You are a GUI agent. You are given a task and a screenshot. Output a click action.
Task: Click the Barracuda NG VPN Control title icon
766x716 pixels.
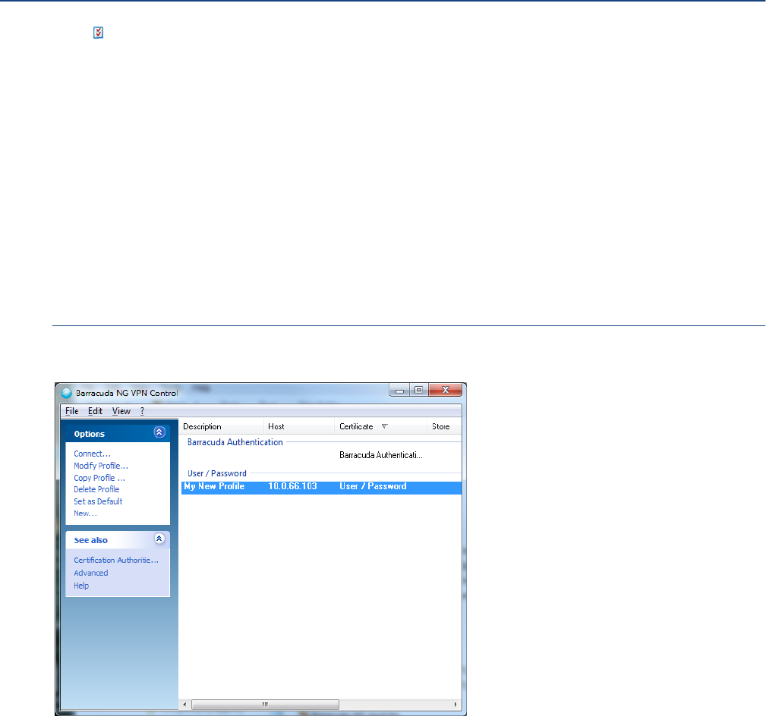coord(67,393)
